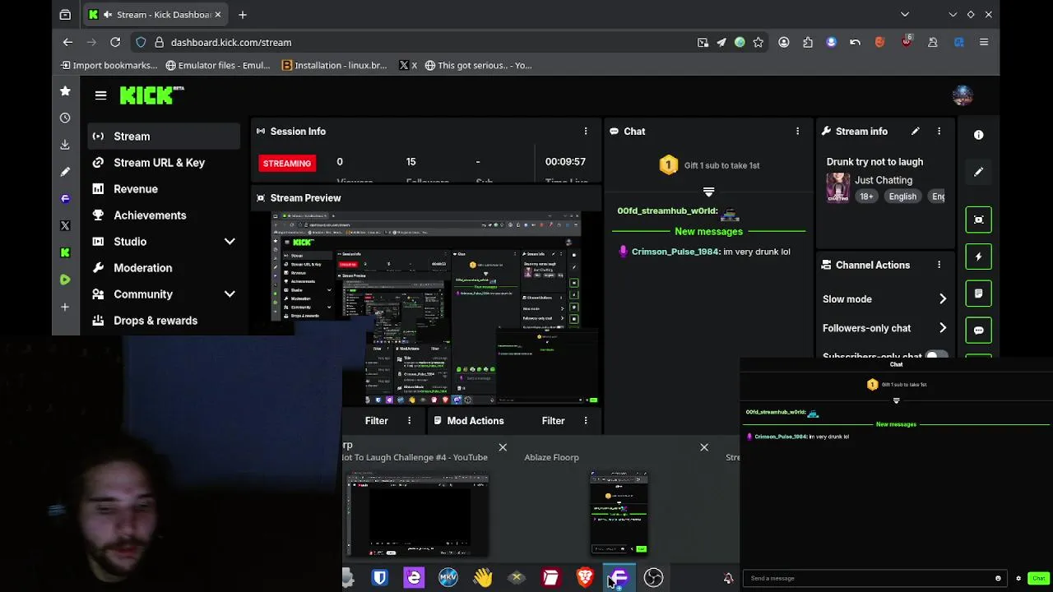The image size is (1053, 592).
Task: Open downloads icon in left sidebar
Action: pos(65,145)
